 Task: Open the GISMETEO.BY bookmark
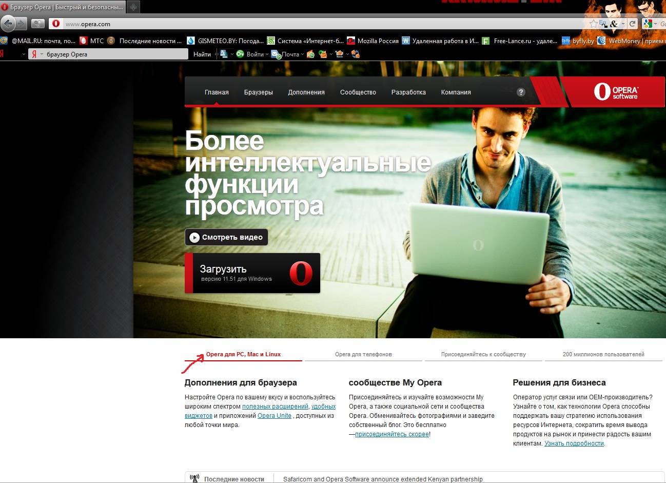[226, 41]
